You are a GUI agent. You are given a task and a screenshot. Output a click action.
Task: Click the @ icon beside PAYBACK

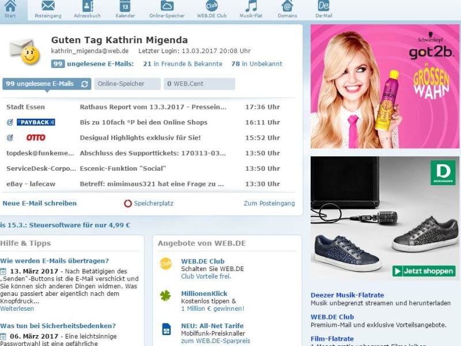(10, 122)
